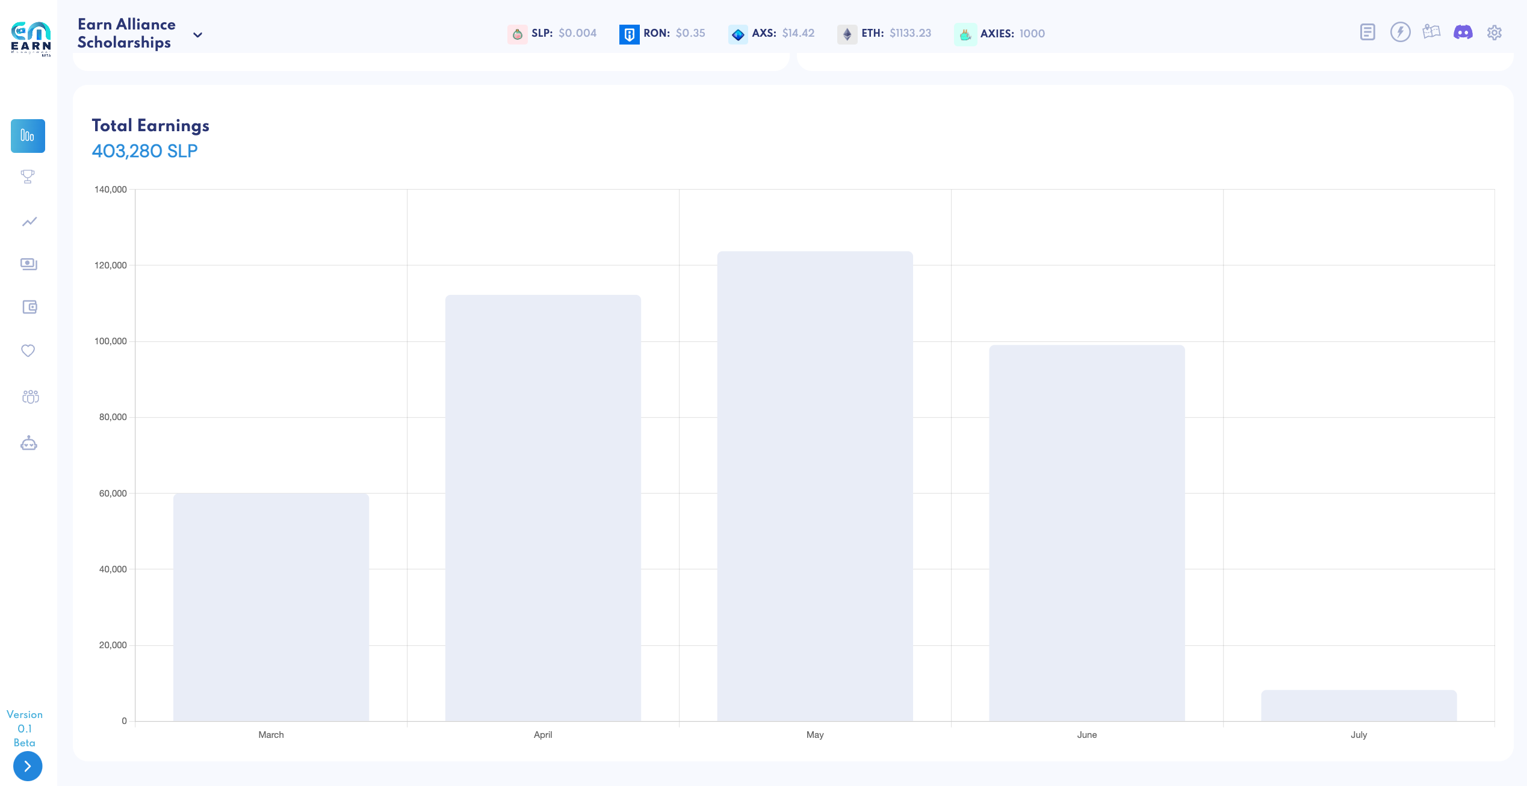Viewport: 1527px width, 786px height.
Task: Click the Version 0.1 Beta label
Action: click(25, 729)
